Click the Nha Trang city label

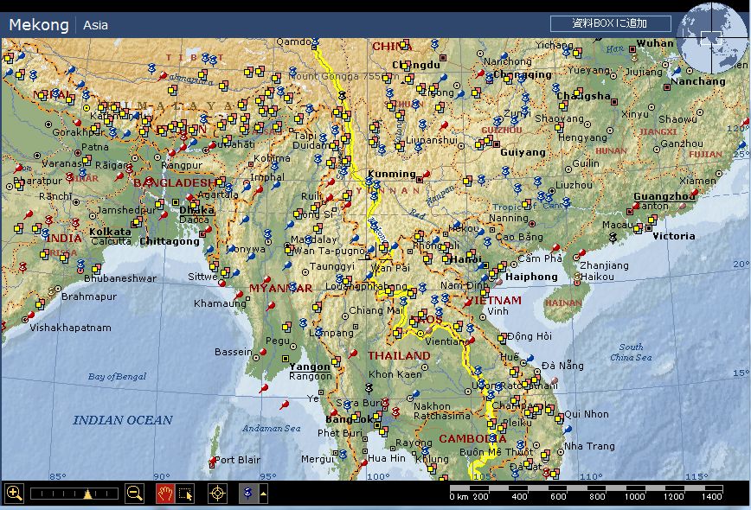(589, 446)
